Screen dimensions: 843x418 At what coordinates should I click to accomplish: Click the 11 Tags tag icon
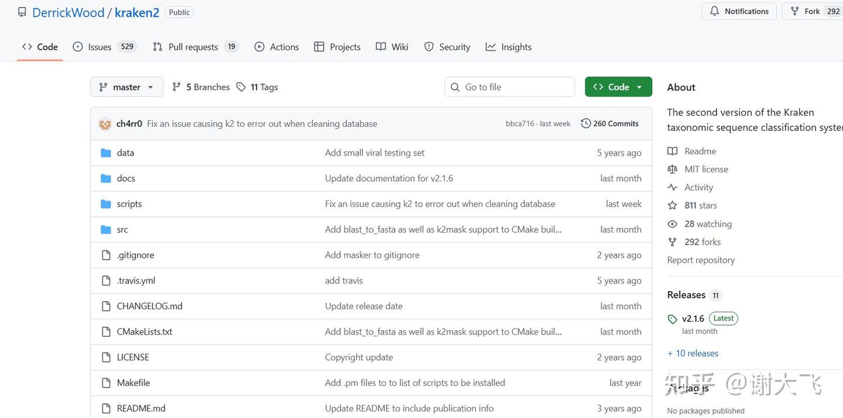(x=241, y=87)
